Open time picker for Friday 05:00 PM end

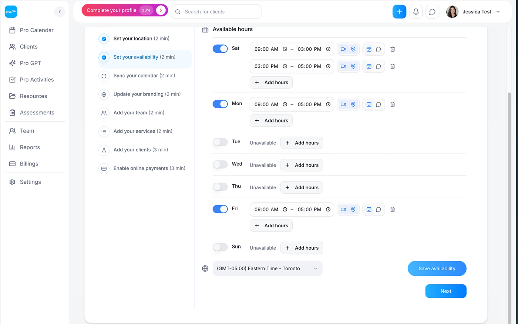tap(328, 209)
